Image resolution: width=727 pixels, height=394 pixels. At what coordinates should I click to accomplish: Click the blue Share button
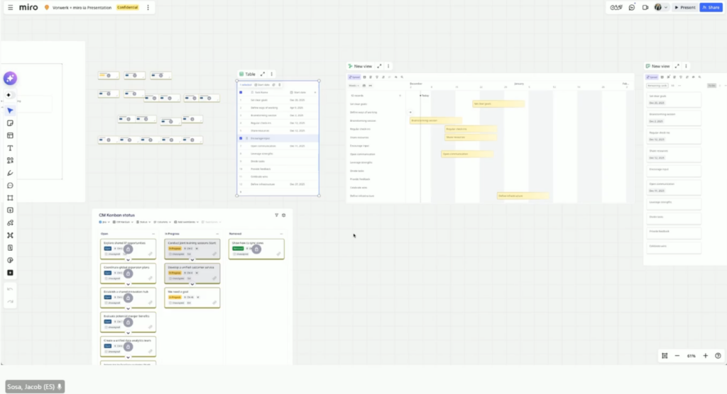[x=711, y=7]
